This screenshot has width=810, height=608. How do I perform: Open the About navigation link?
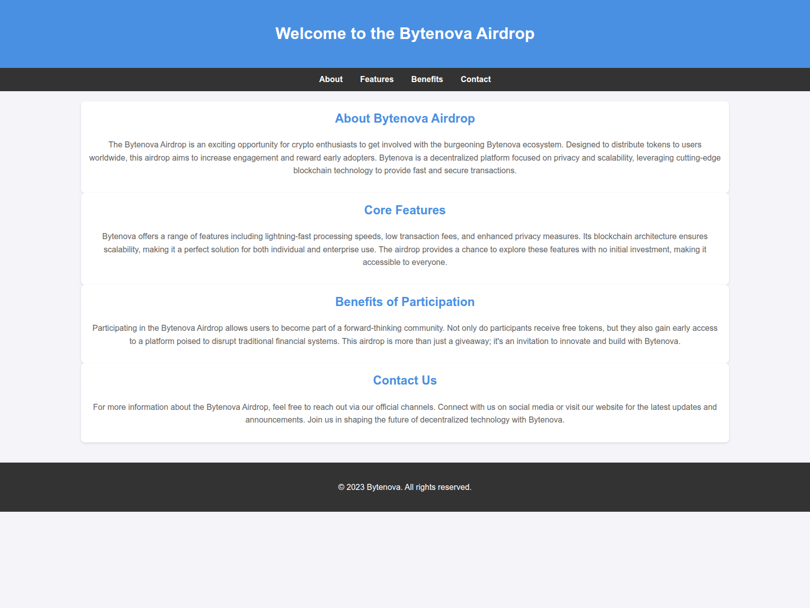[331, 79]
